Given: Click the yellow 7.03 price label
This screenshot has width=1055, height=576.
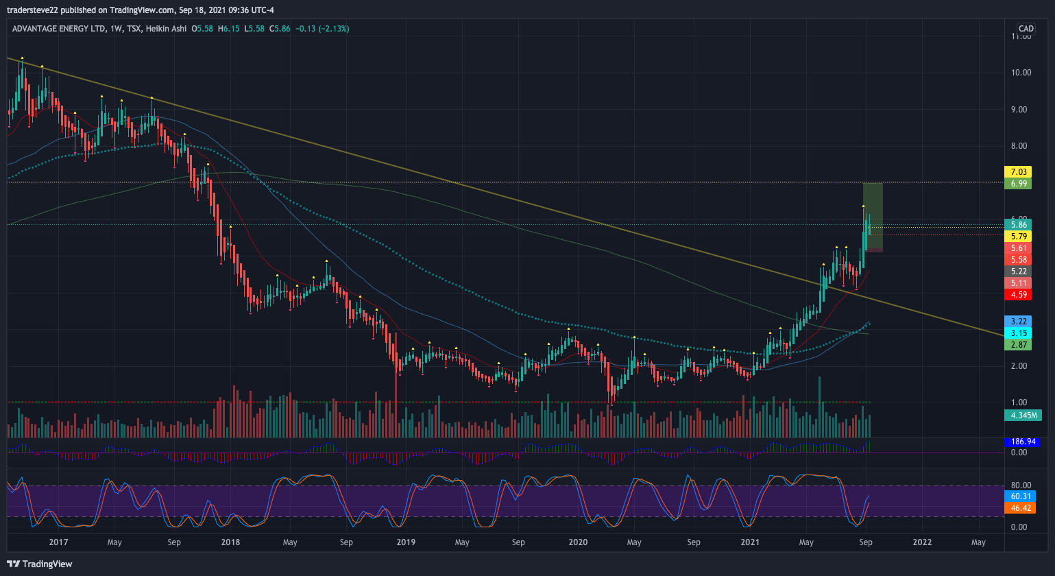Looking at the screenshot, I should point(1018,171).
